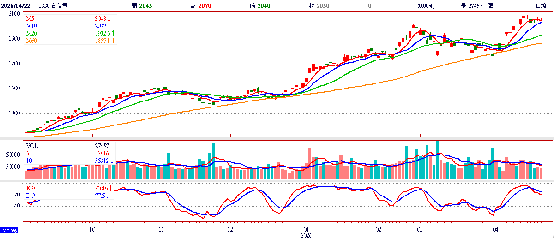Click the K 9 indicator label
Screen dimensions: 554x238
[x=31, y=189]
